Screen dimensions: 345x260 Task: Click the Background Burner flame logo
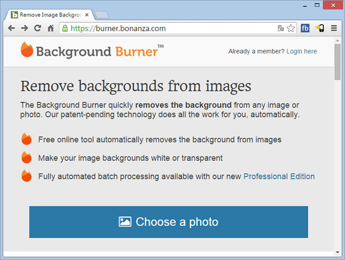(27, 50)
